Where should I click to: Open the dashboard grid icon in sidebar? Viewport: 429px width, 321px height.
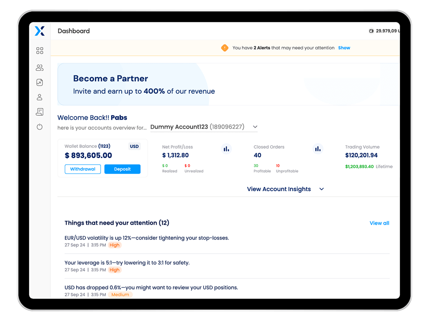(40, 51)
